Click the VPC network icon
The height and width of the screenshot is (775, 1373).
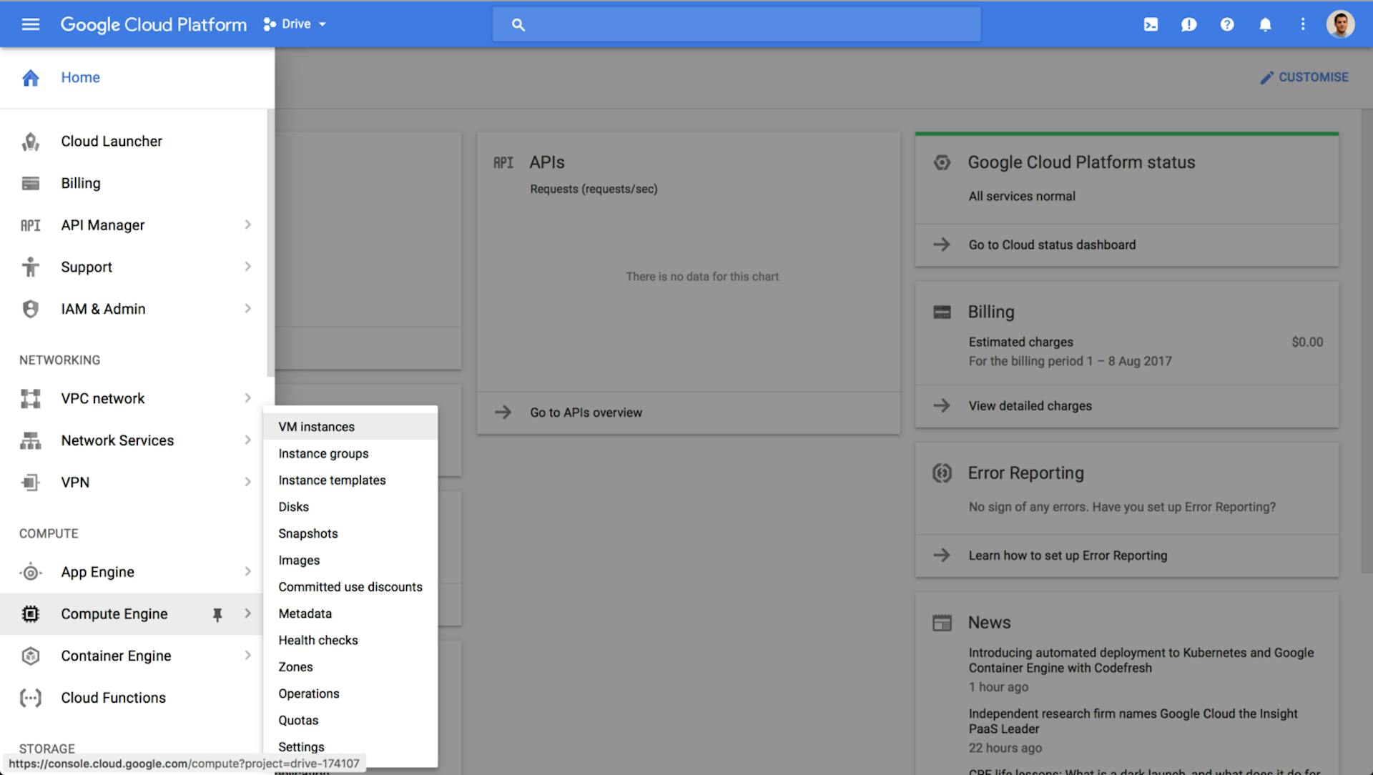pos(30,398)
